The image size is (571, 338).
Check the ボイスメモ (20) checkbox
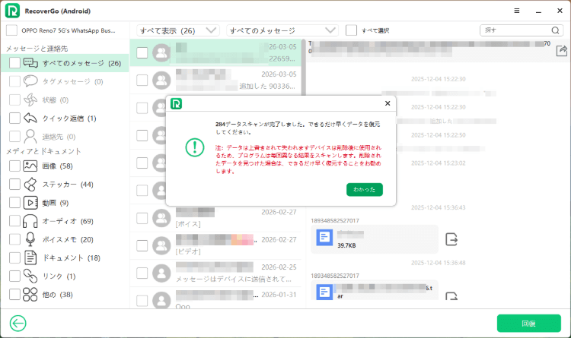14,239
